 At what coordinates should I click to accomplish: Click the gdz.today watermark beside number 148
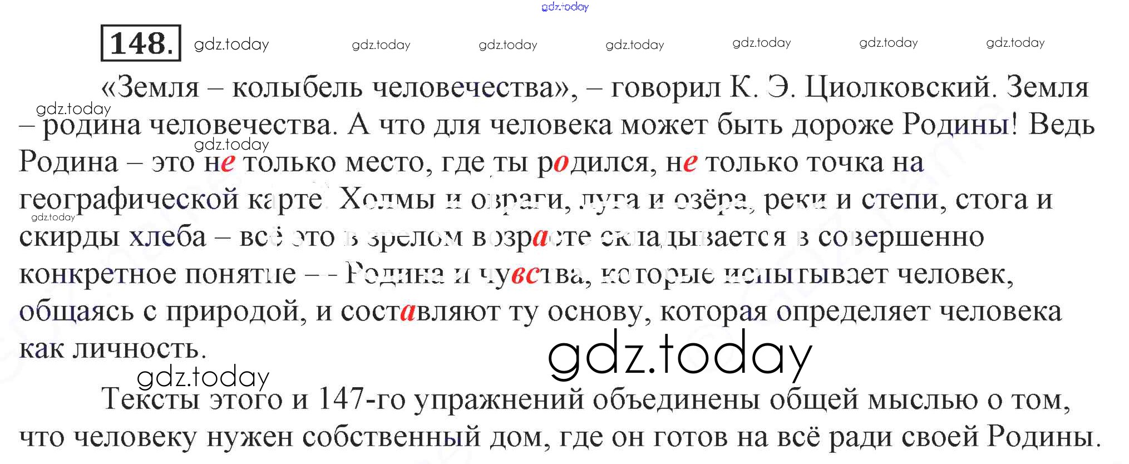(231, 45)
